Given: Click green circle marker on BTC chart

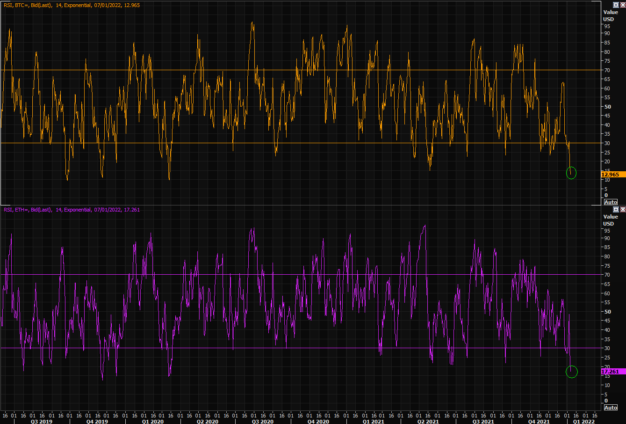Looking at the screenshot, I should tap(571, 173).
